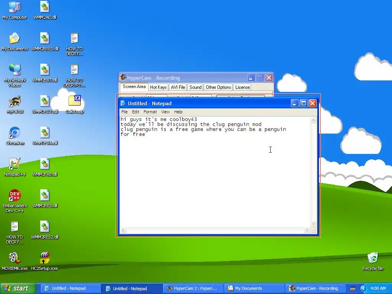Select Oak7z.zip archive icon
Image resolution: width=392 pixels, height=294 pixels.
75,105
